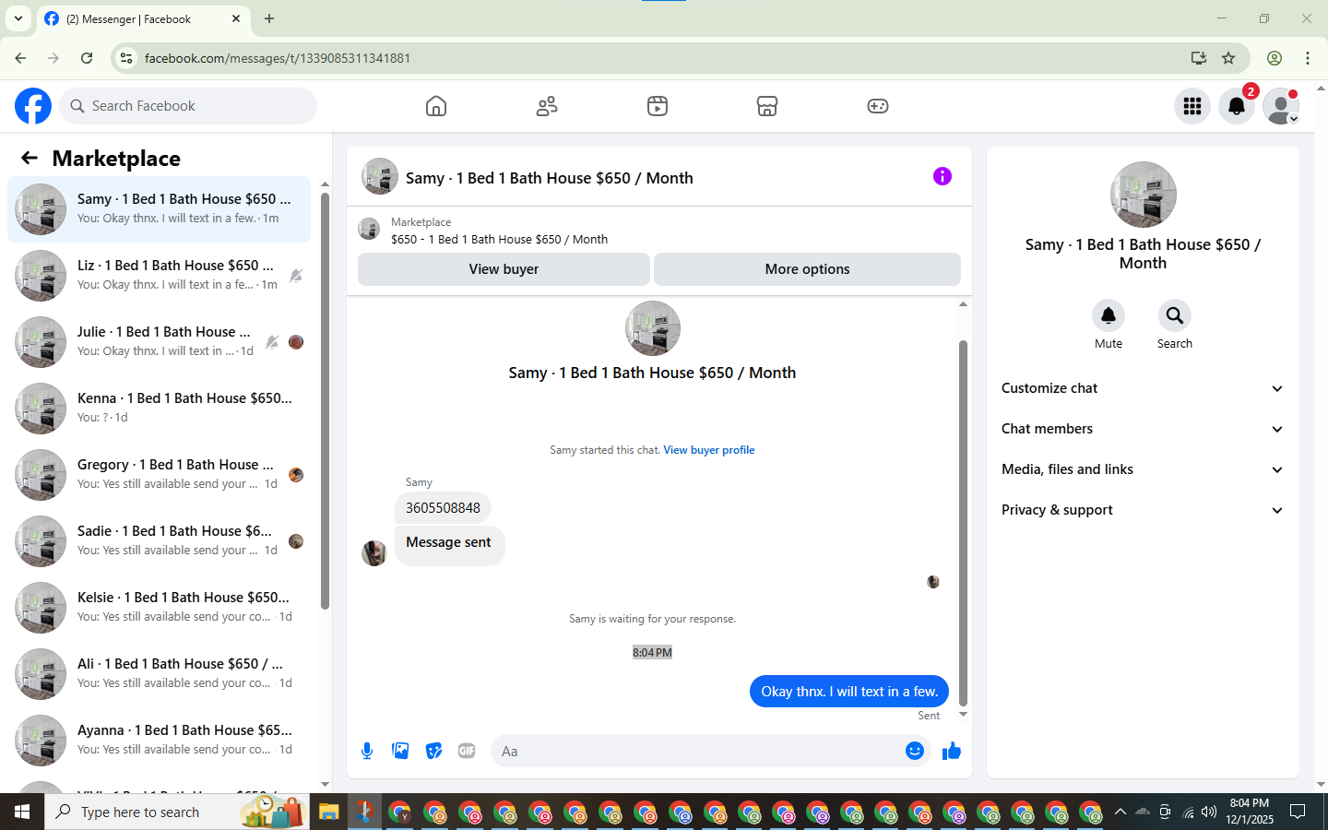1328x830 pixels.
Task: Open Chrome's three-dot menu
Action: pyautogui.click(x=1308, y=58)
